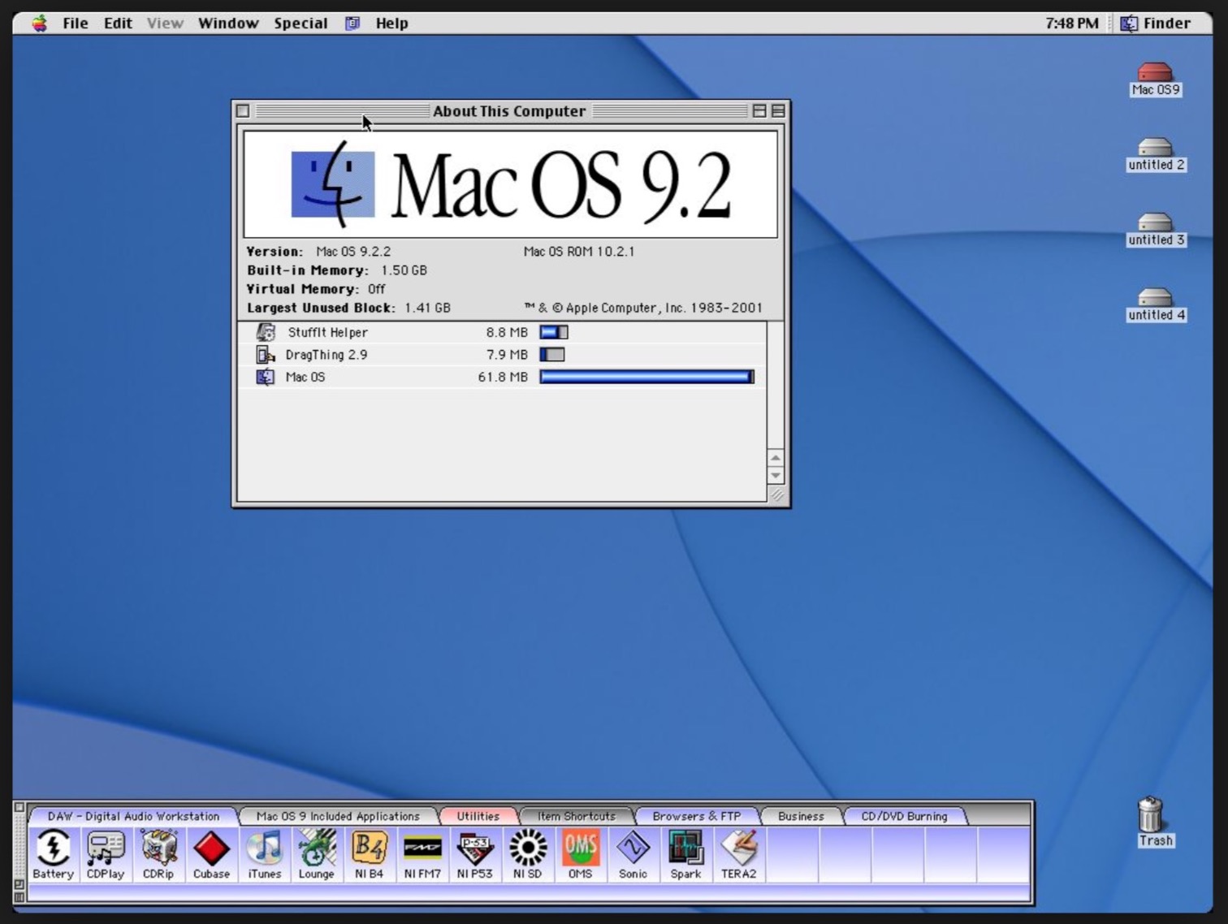1228x924 pixels.
Task: Switch to the Utilities tab
Action: tap(478, 816)
